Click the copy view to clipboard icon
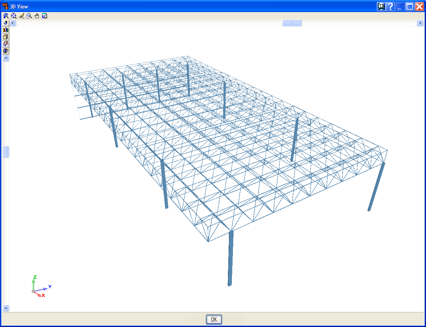The image size is (426, 327). pyautogui.click(x=45, y=16)
